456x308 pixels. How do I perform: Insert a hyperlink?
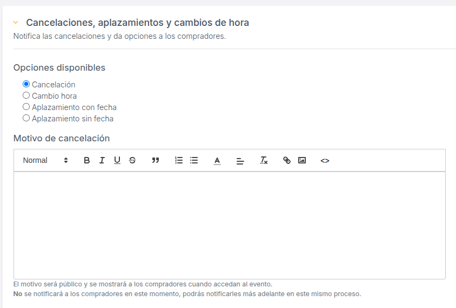point(287,160)
